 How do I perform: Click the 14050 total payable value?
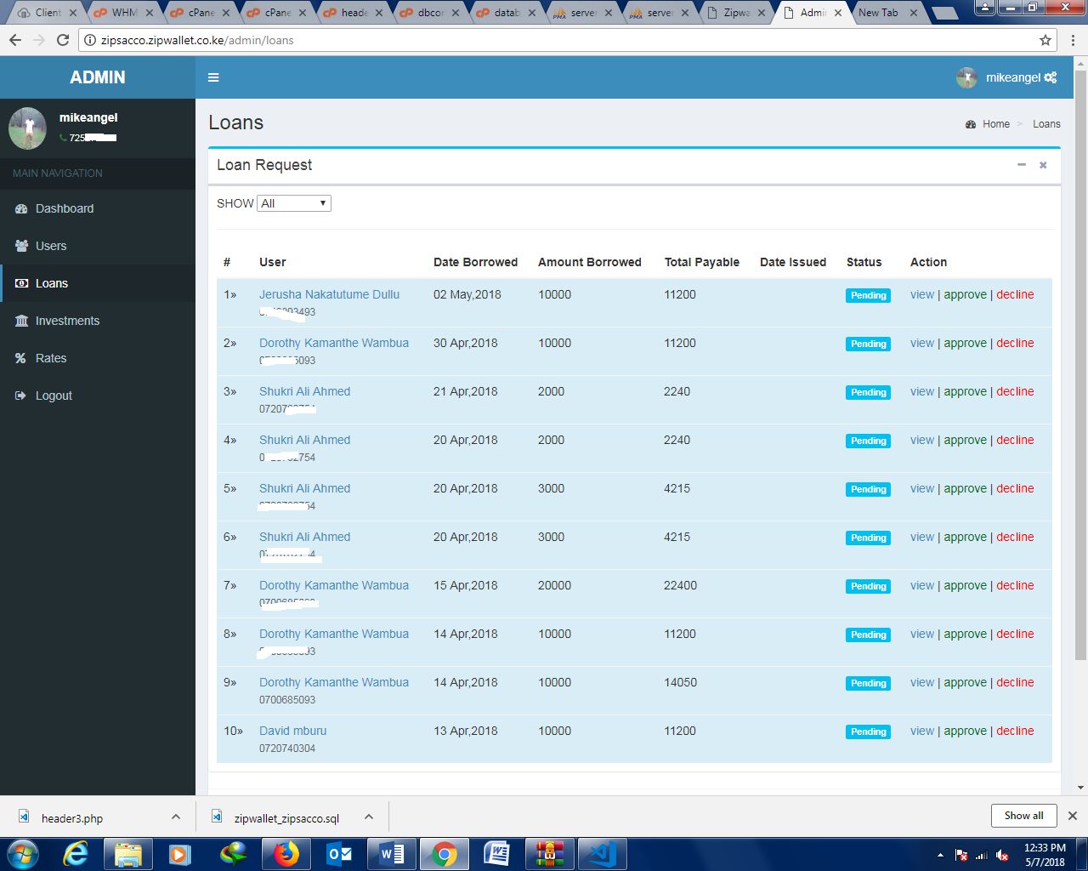680,682
